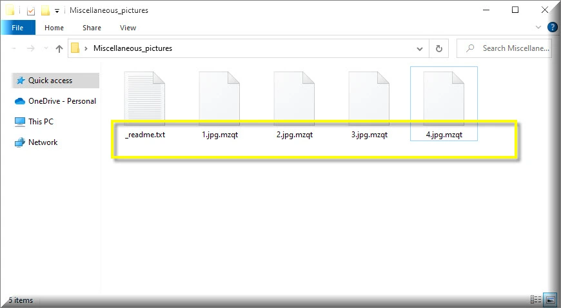Viewport: 561px width, 308px height.
Task: Select Quick access in navigation pane
Action: 55,81
